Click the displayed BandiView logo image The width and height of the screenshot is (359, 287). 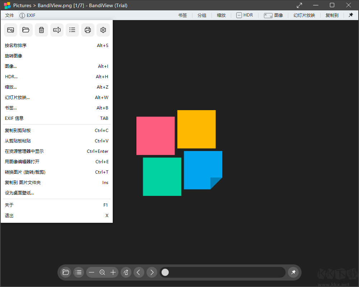point(179,153)
